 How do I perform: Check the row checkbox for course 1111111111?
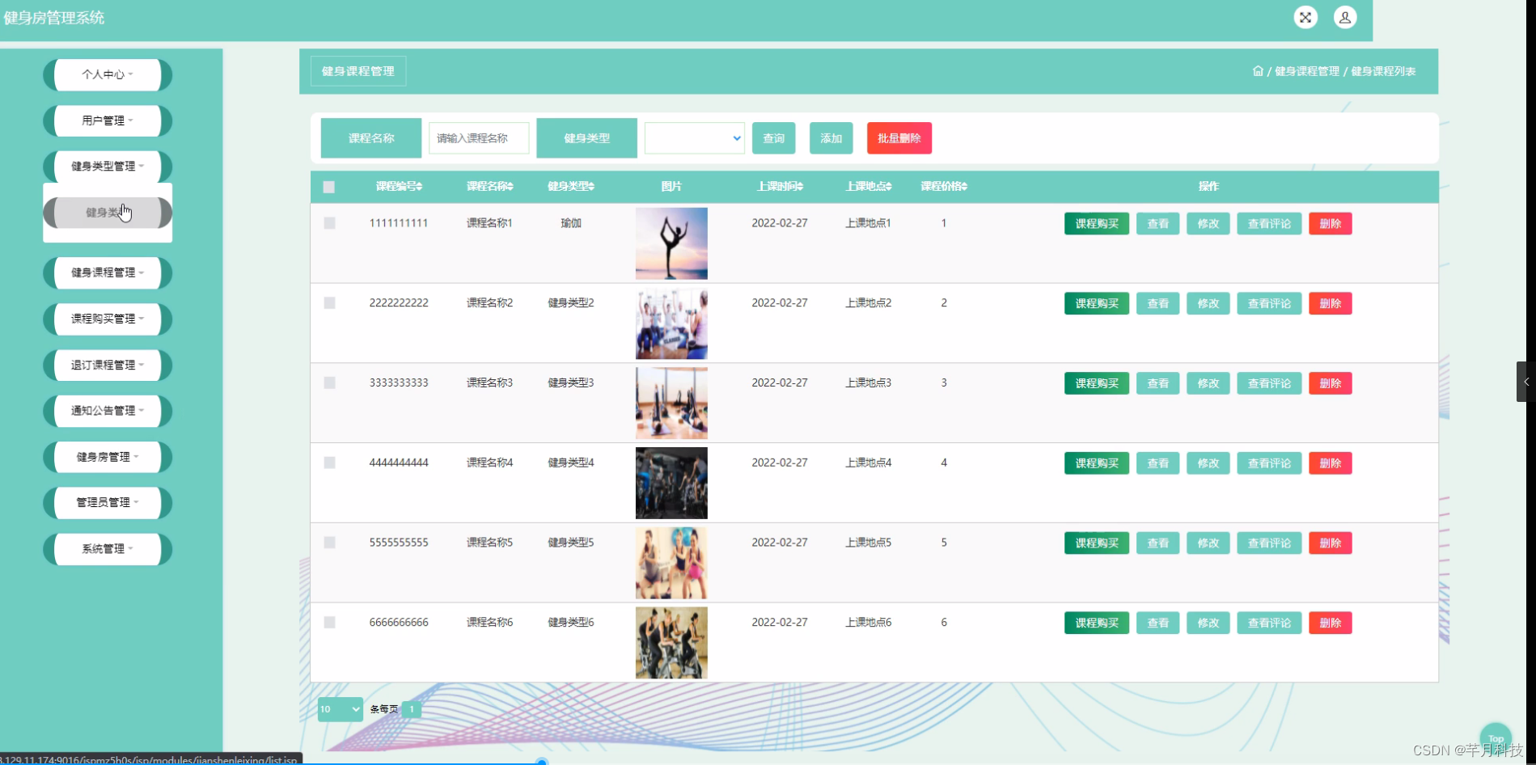[x=328, y=223]
